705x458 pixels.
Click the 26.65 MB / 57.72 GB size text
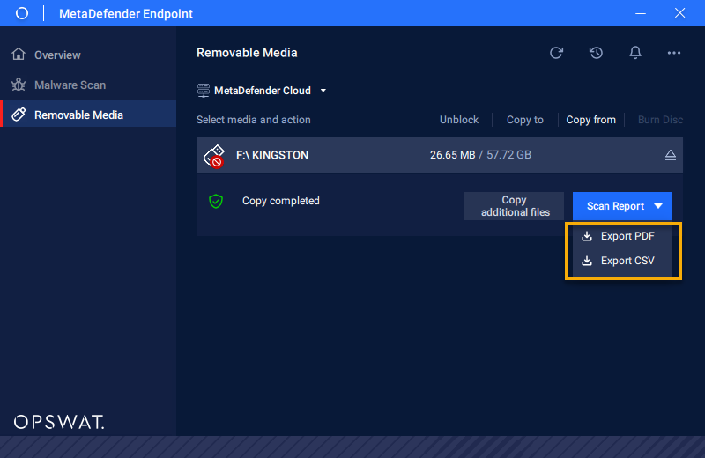(480, 155)
